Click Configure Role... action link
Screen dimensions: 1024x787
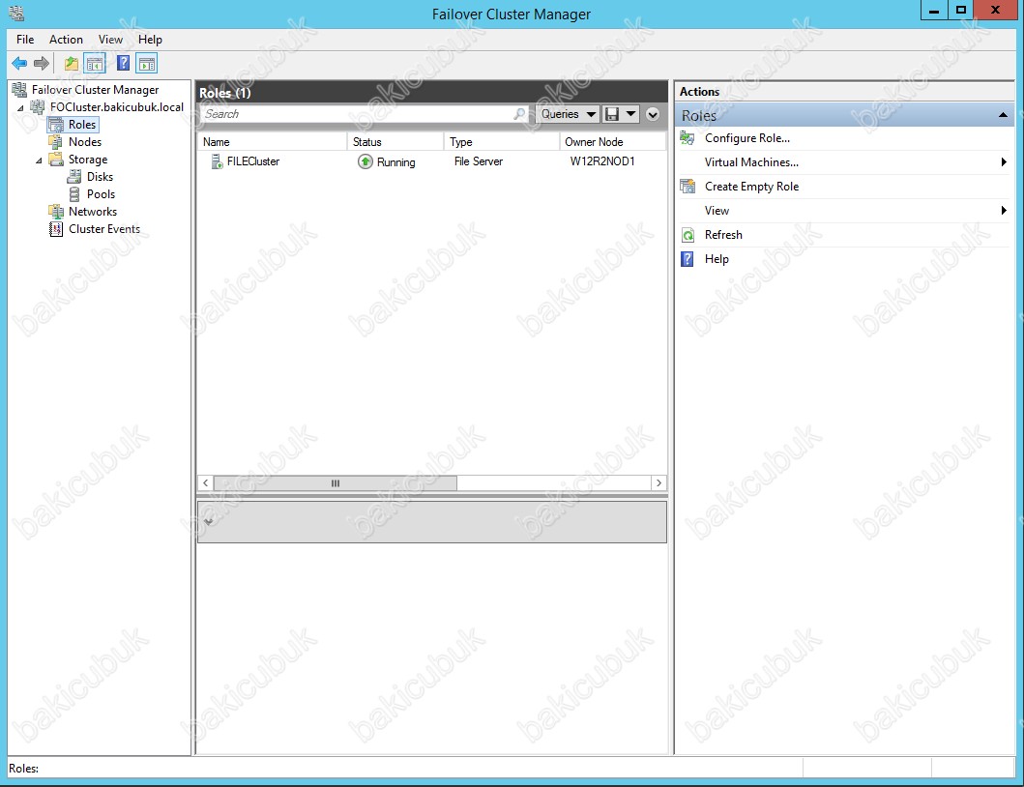pyautogui.click(x=747, y=138)
